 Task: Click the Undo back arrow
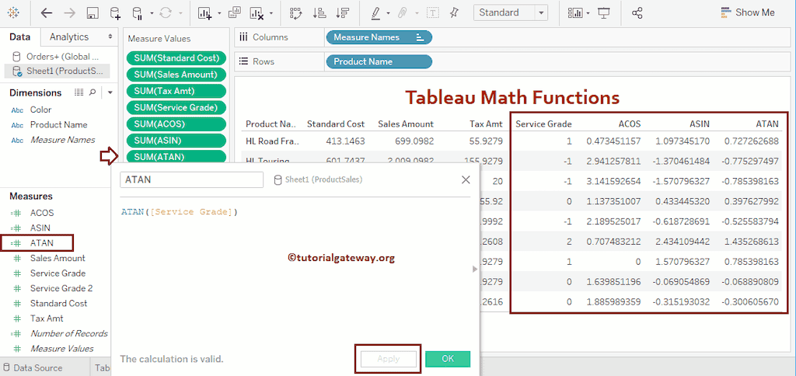[x=47, y=13]
